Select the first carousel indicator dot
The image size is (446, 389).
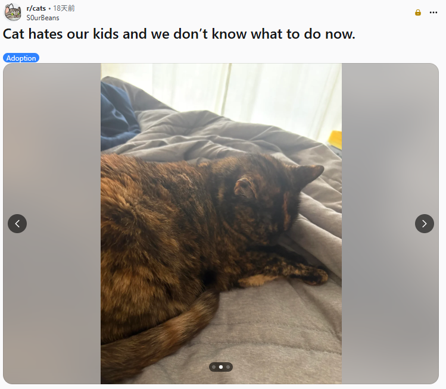click(214, 367)
